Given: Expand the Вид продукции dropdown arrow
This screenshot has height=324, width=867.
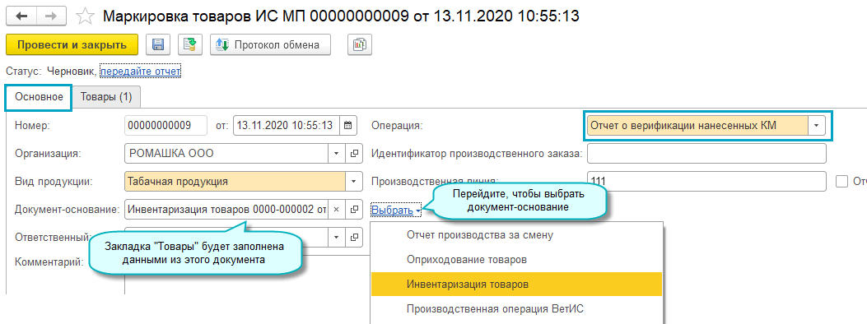Looking at the screenshot, I should [354, 181].
